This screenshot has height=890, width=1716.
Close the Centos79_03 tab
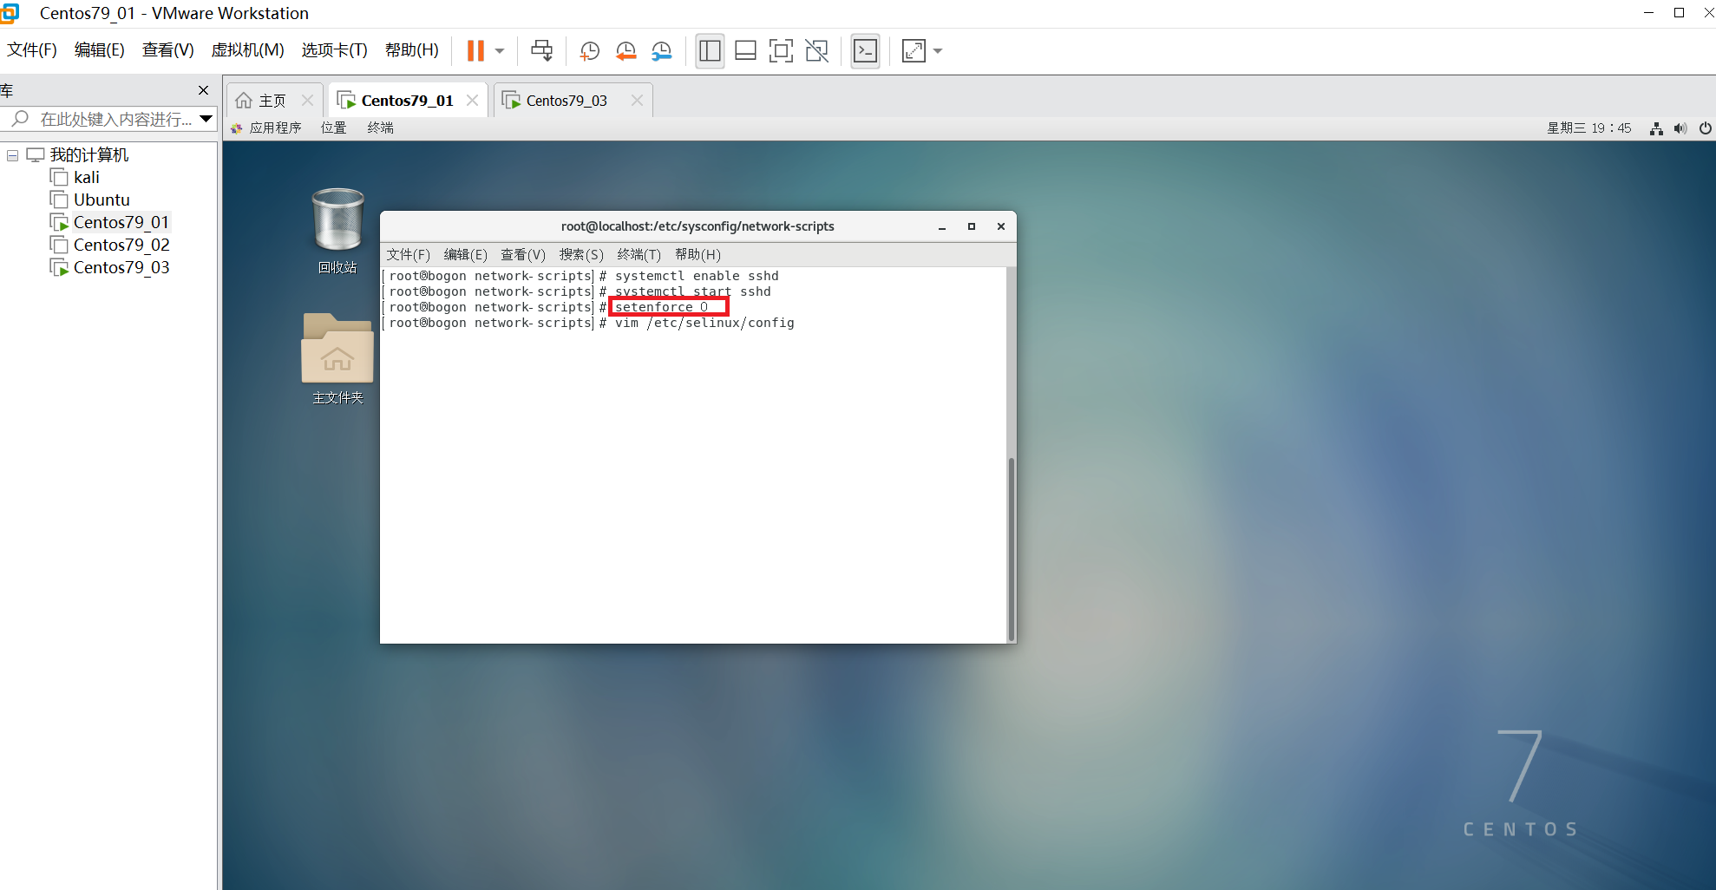click(637, 101)
